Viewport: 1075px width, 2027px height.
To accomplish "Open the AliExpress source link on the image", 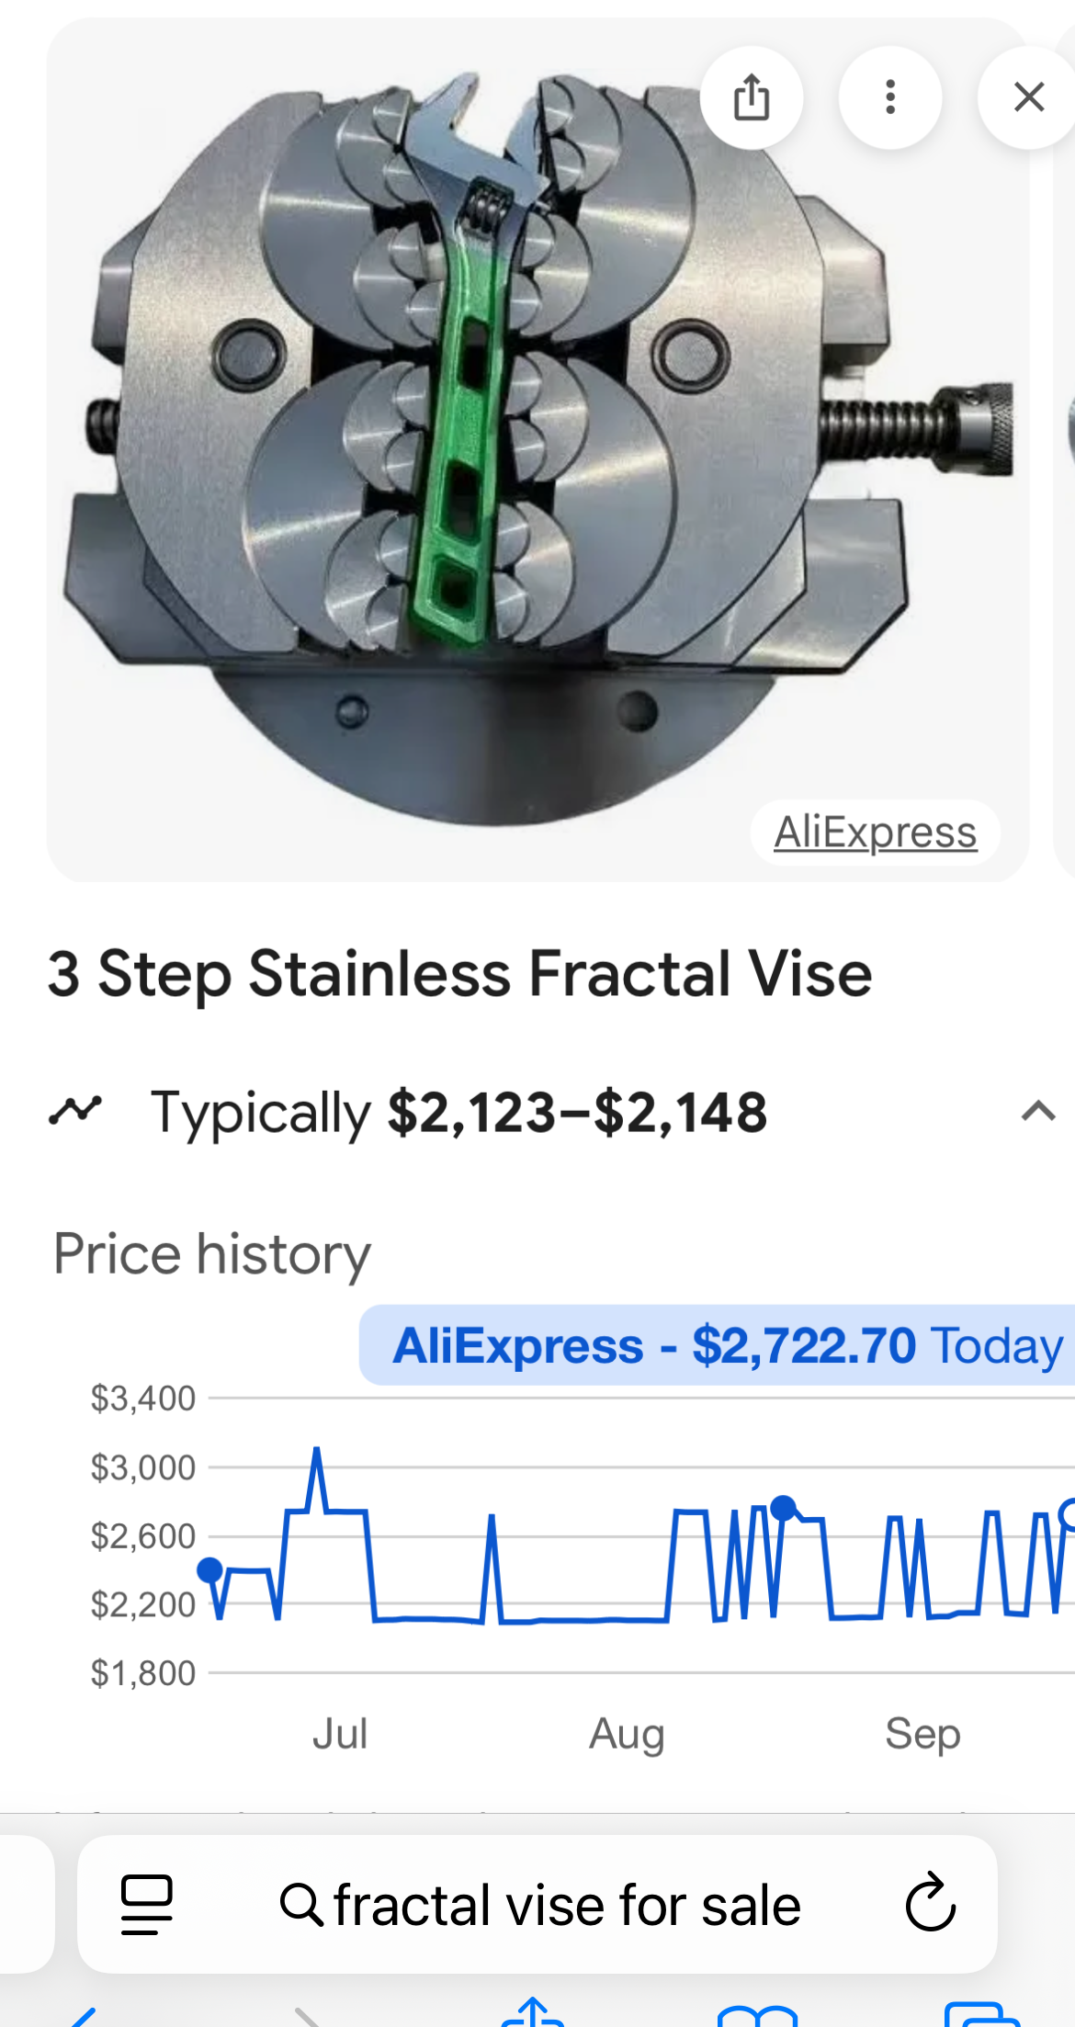I will [875, 832].
